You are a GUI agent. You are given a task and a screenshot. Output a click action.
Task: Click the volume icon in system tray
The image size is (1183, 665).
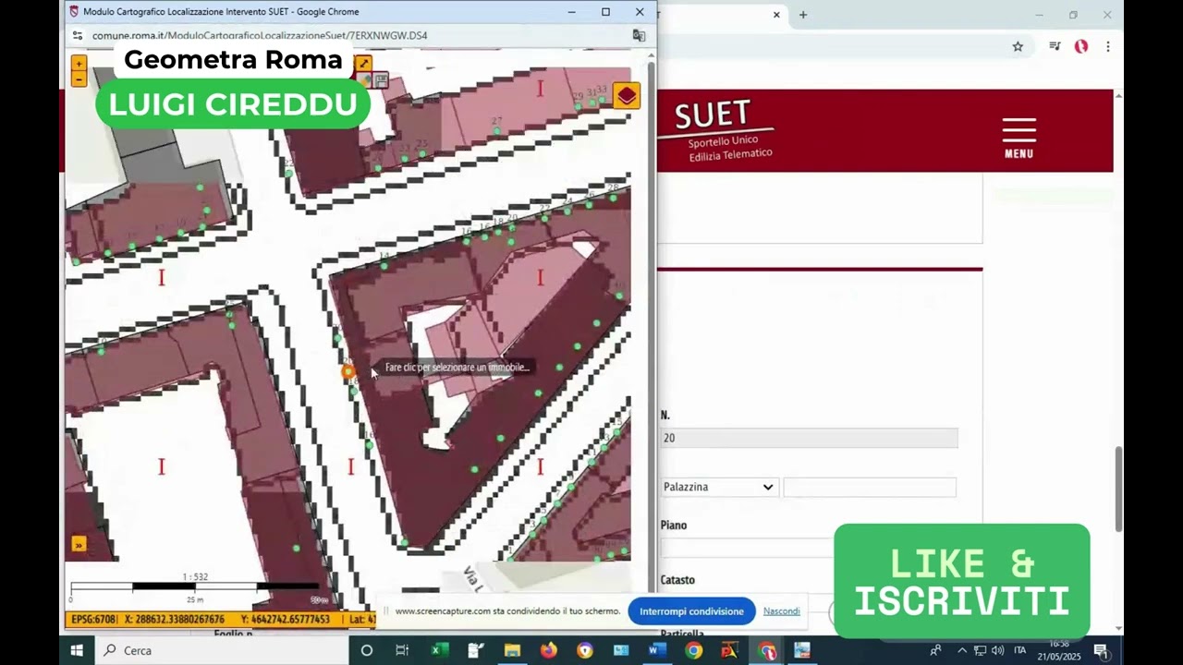(x=997, y=650)
